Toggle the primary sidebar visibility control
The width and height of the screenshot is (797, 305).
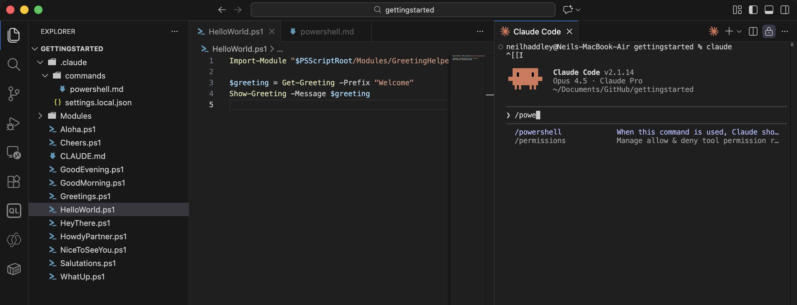(753, 10)
